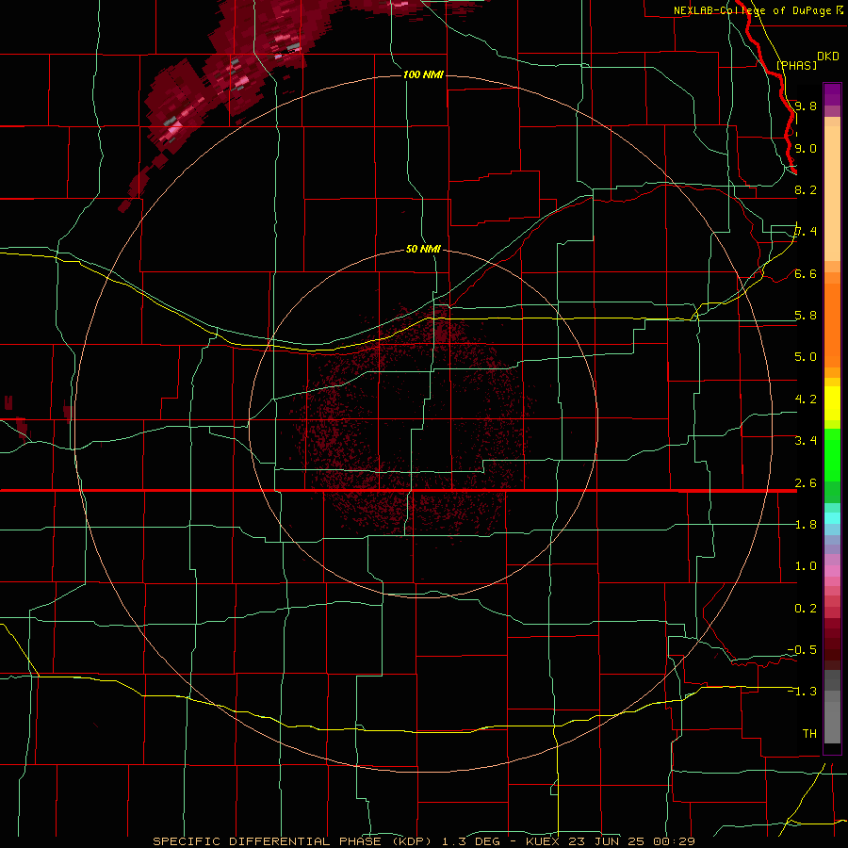
Task: Pick the cyan segment of color bar
Action: [x=832, y=518]
